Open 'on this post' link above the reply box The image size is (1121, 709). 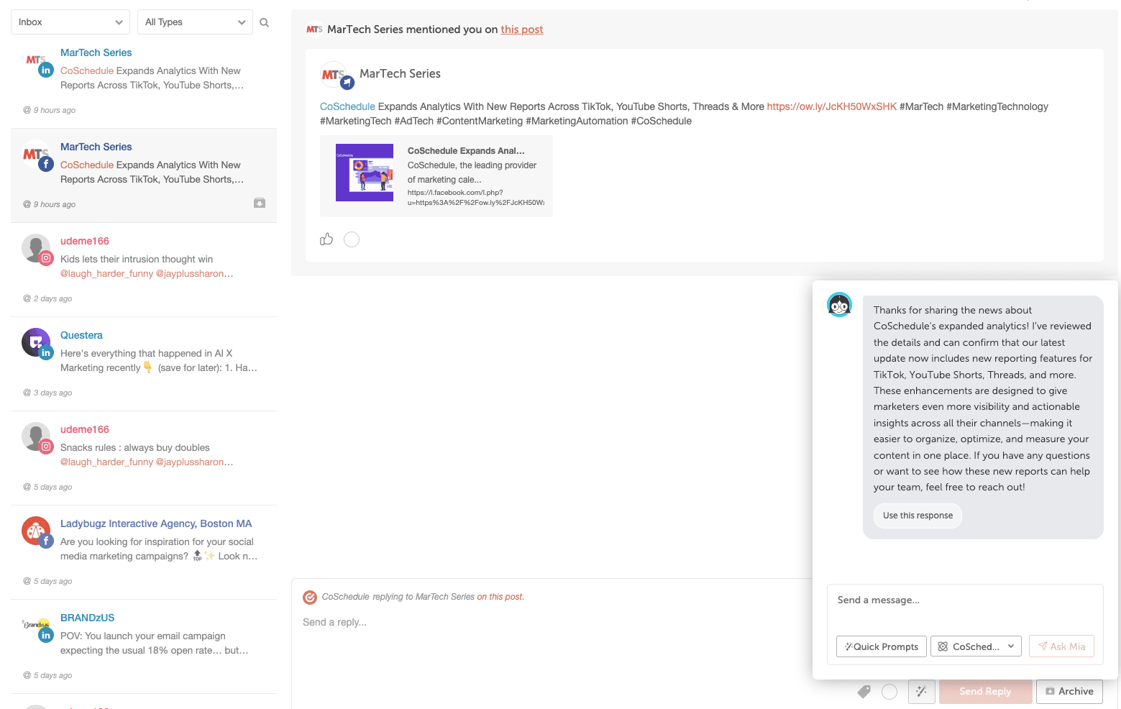500,597
